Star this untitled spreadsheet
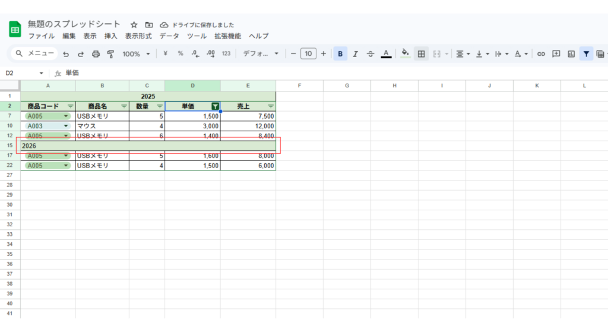Viewport: 608px width, 332px height. 134,25
